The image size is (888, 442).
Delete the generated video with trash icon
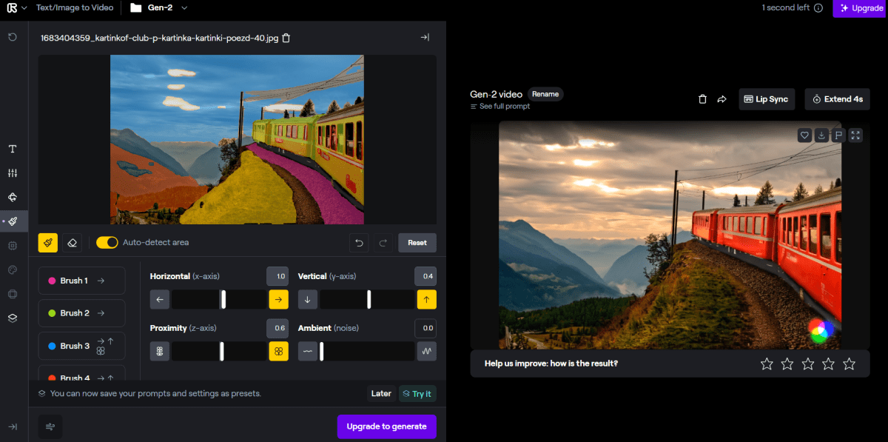702,99
